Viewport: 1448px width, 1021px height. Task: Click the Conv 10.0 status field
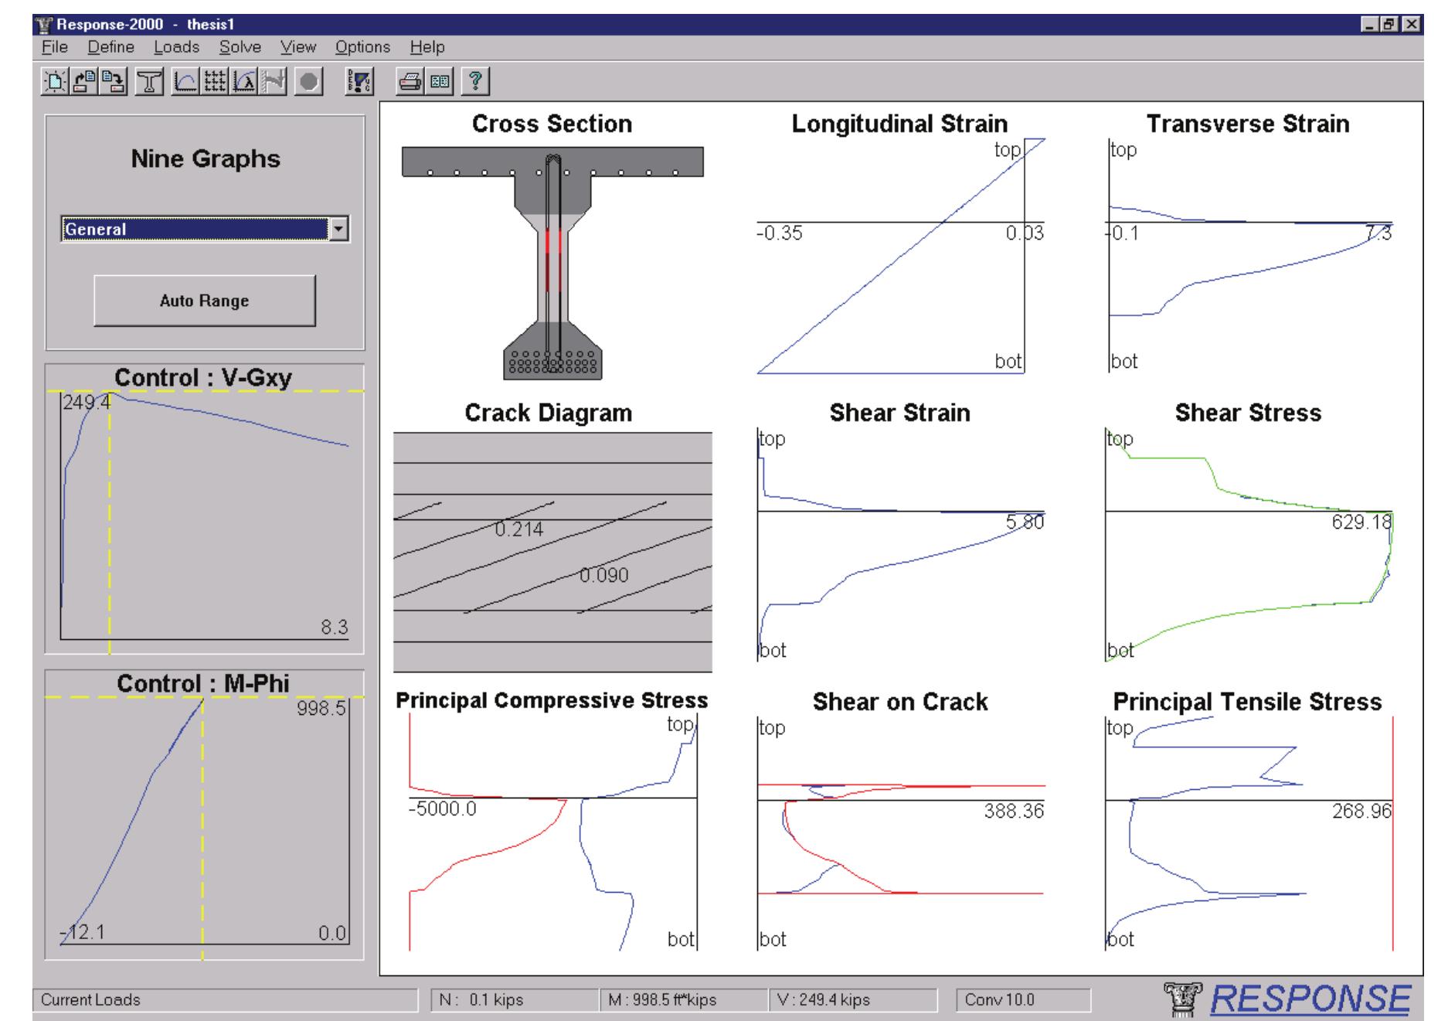[1023, 1000]
